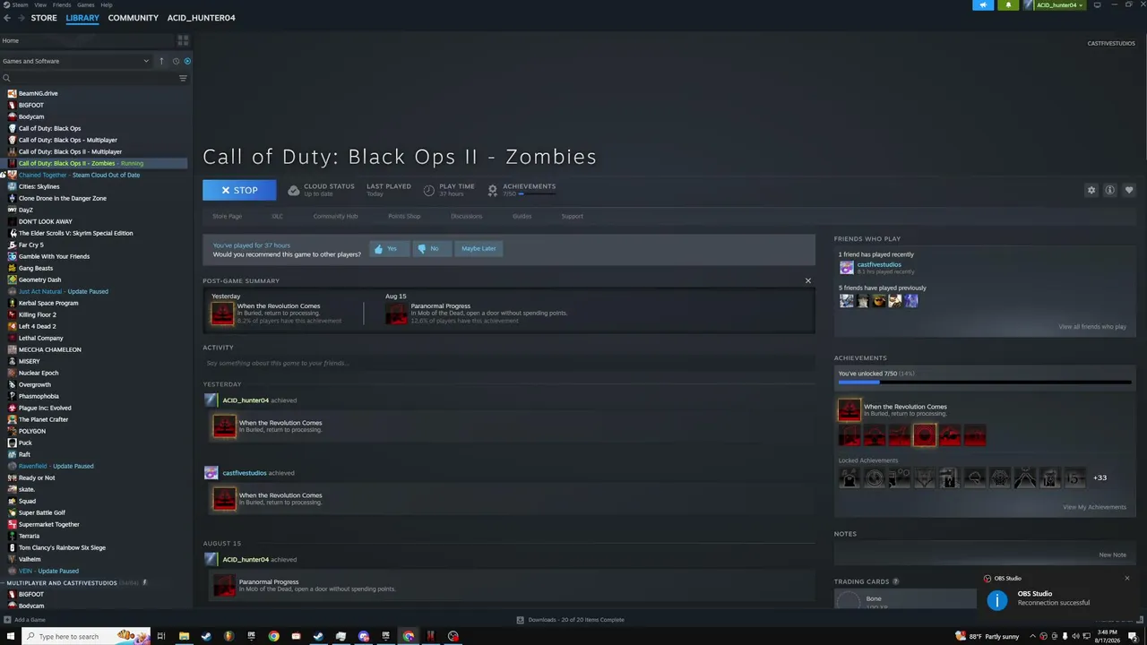Click castfivestudios avatar in Friends Who Play
The height and width of the screenshot is (645, 1147).
846,267
